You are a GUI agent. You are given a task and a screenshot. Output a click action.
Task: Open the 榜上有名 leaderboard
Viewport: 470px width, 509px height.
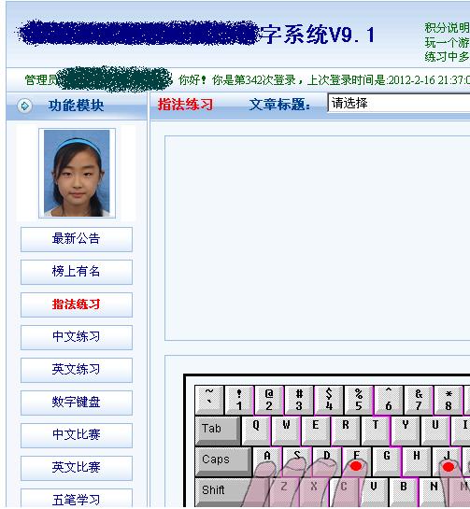77,272
